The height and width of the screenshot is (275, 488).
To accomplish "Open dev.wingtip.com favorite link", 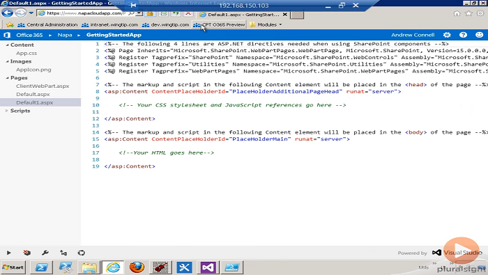I will pyautogui.click(x=166, y=24).
